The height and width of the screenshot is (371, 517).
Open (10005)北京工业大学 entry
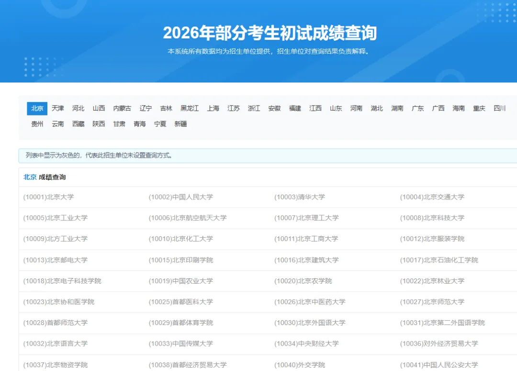click(56, 218)
